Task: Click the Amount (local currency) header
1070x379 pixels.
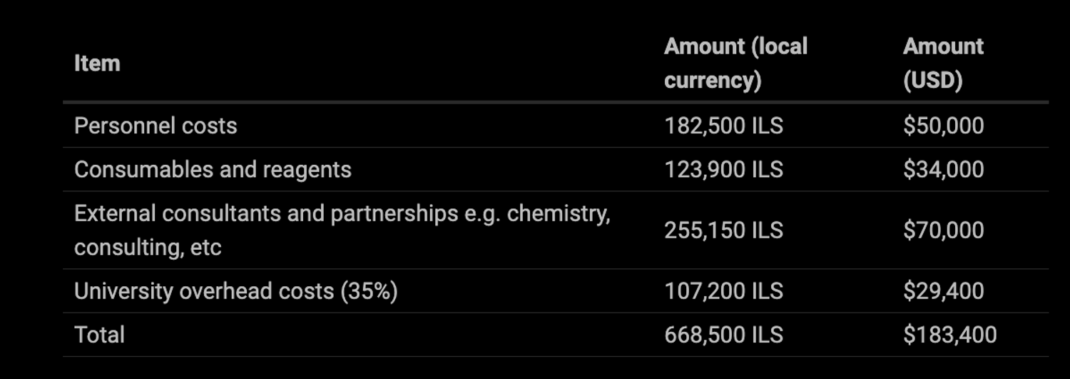Action: (x=735, y=64)
